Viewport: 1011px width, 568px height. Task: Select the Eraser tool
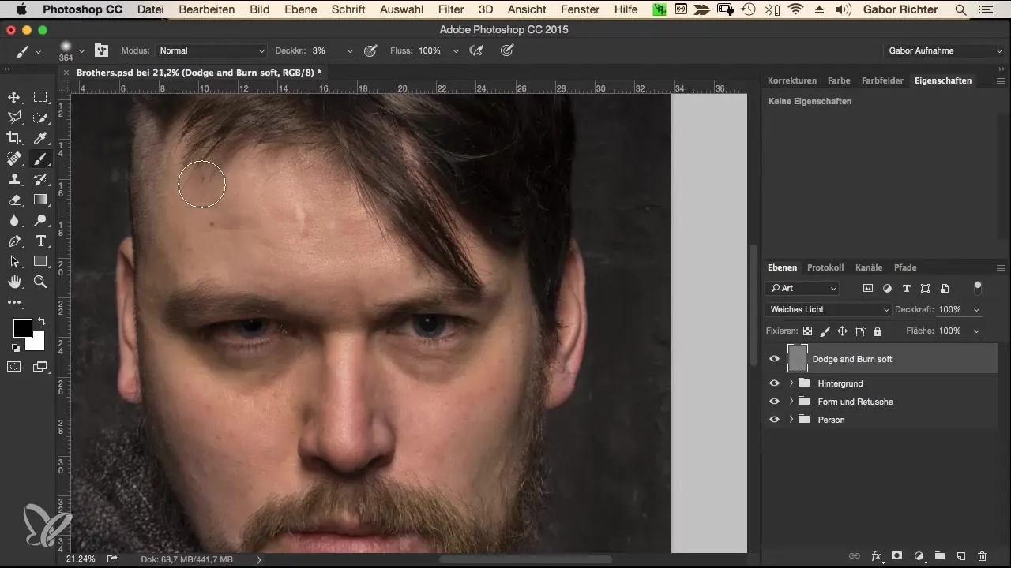[14, 200]
